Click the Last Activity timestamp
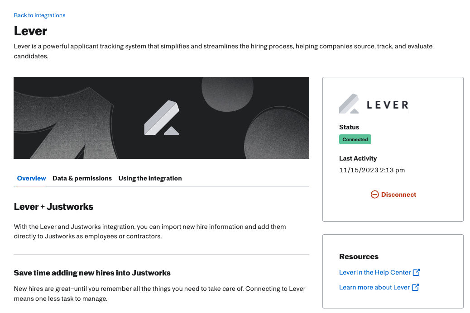The width and height of the screenshot is (470, 313). pyautogui.click(x=372, y=171)
